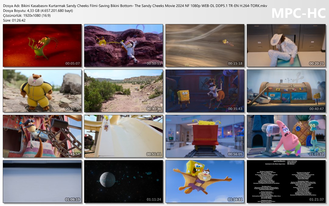Select the "Süre: 01:26:42" duration line
The image size is (329, 206).
(14, 20)
